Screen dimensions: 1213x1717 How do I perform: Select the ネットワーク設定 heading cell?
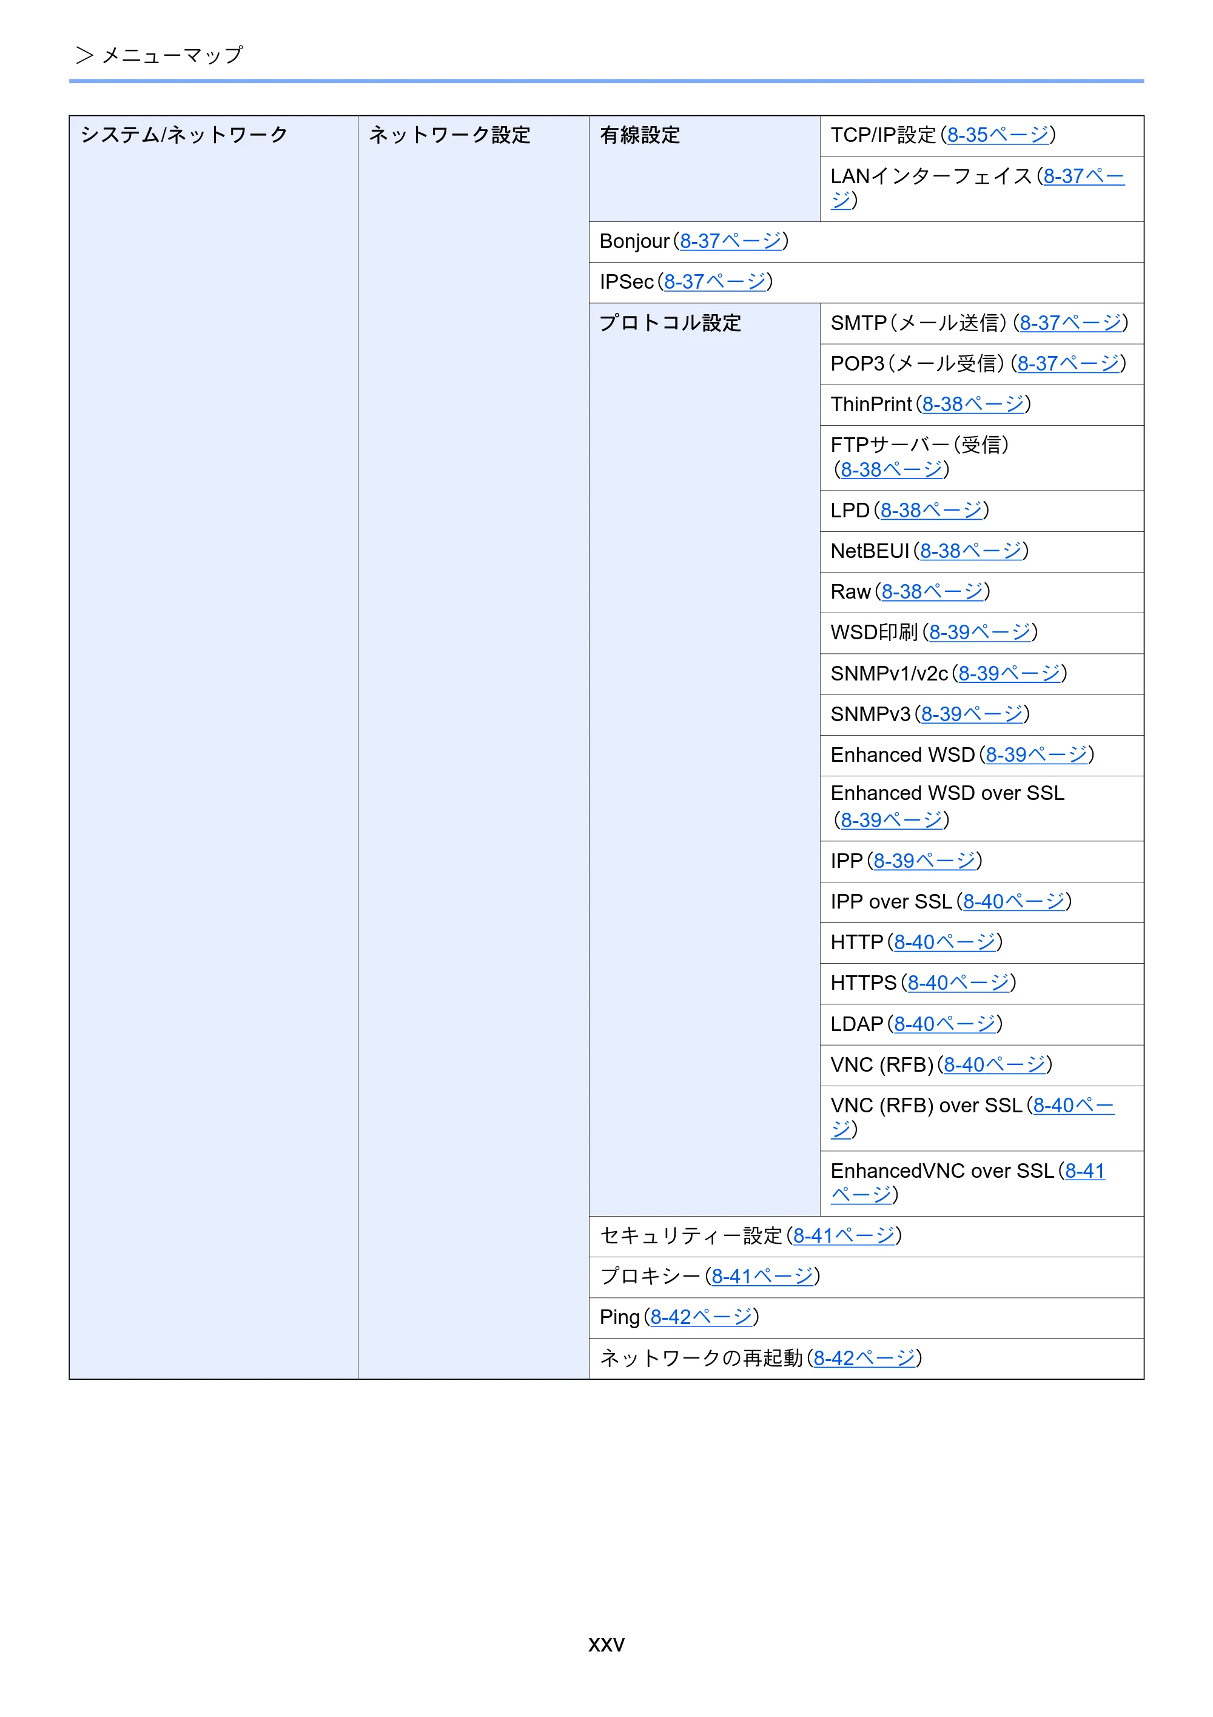[x=474, y=747]
